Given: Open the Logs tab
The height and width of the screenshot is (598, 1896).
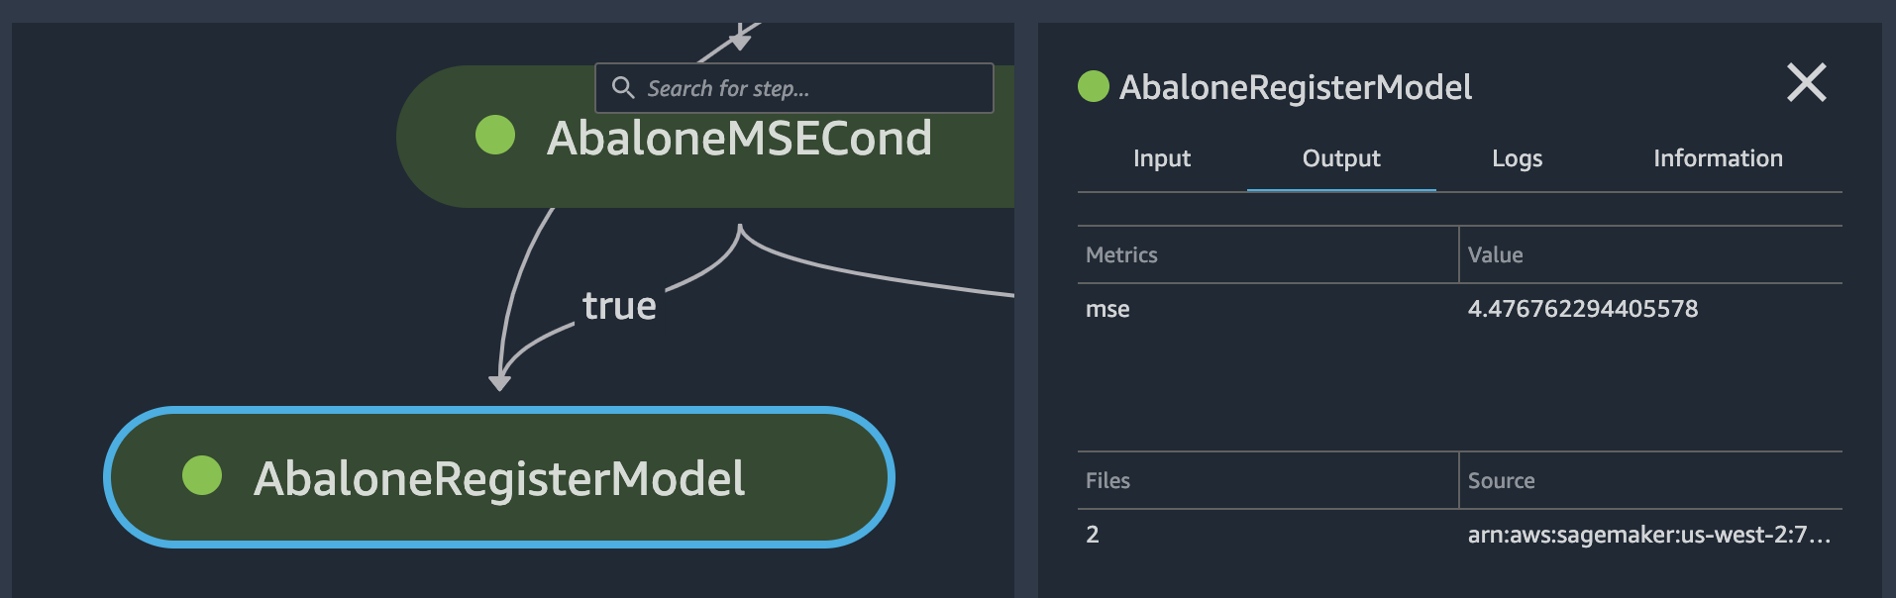Looking at the screenshot, I should [1517, 158].
